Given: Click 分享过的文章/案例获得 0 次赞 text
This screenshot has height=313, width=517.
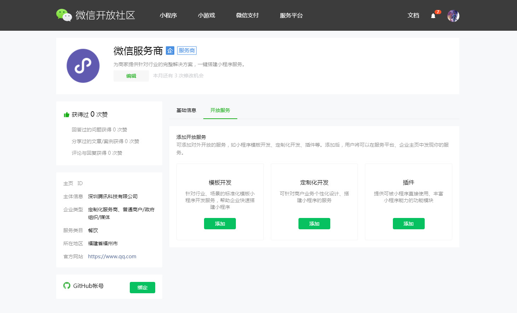Looking at the screenshot, I should [x=105, y=141].
